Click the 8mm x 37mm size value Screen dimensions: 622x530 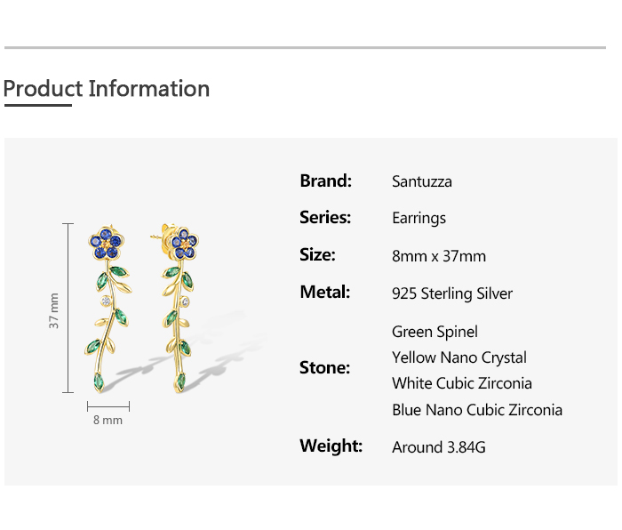point(439,256)
